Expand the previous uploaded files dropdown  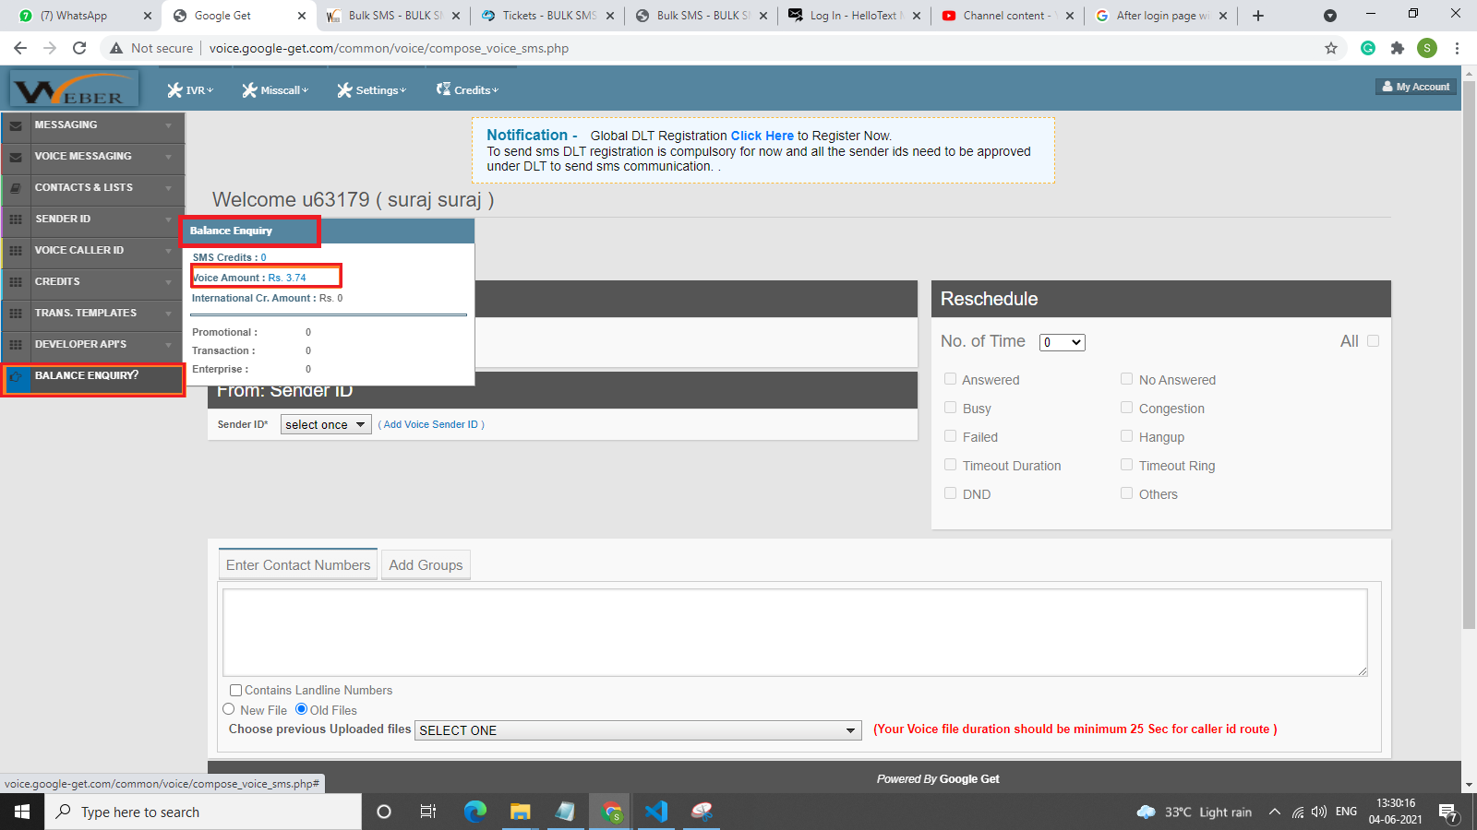(638, 730)
